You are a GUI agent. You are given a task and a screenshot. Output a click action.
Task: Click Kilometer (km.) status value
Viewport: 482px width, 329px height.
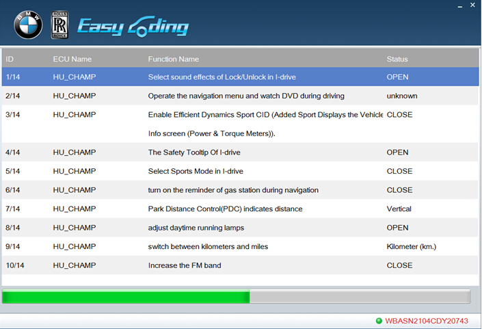(x=412, y=247)
